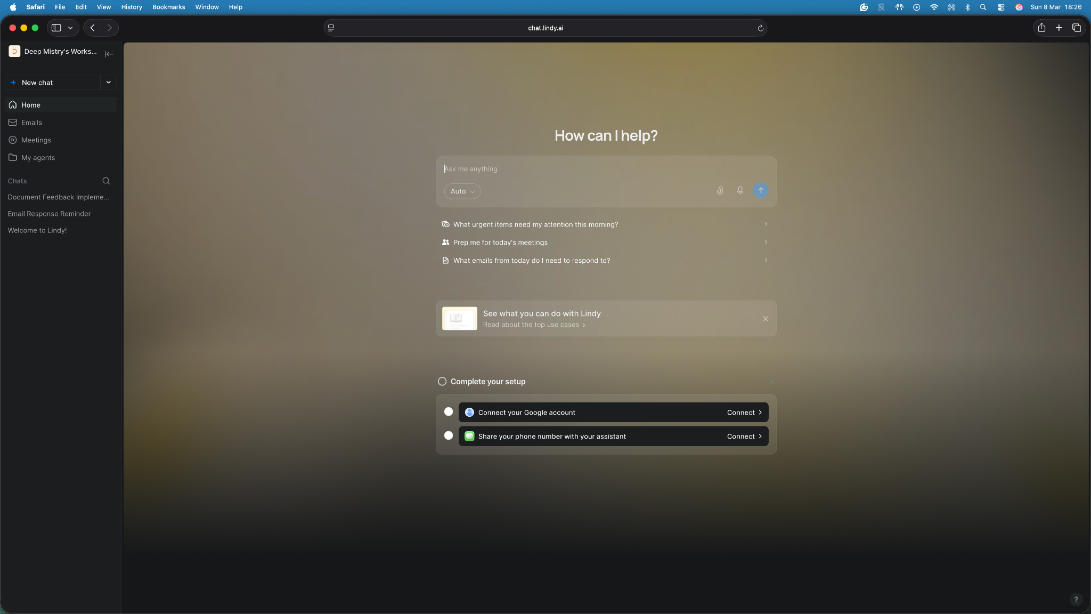
Task: Open the Bookmarks menu in the menu bar
Action: click(168, 7)
